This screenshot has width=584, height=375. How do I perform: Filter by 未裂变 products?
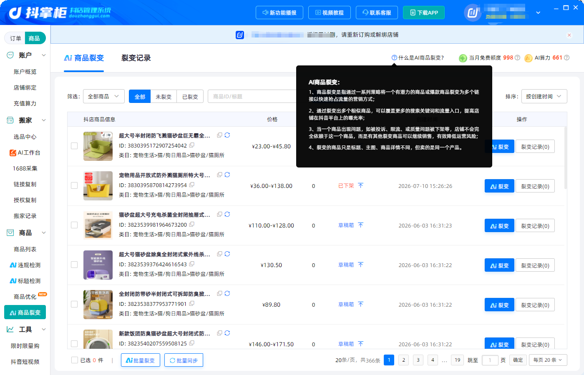[x=164, y=97]
